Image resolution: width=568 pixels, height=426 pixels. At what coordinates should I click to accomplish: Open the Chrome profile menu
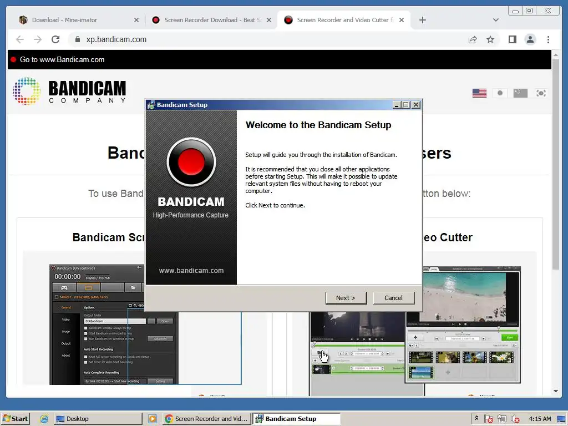click(530, 39)
